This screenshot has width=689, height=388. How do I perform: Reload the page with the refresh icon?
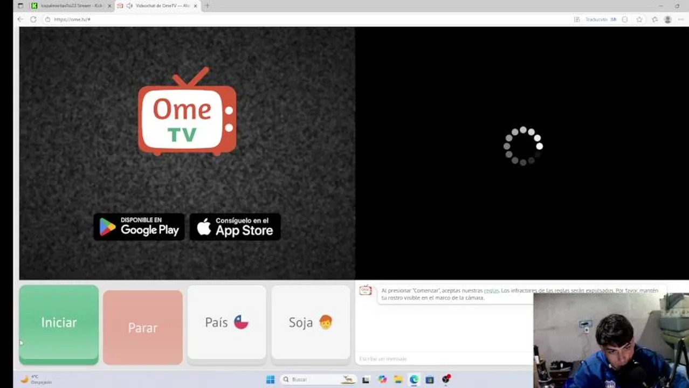pos(33,19)
